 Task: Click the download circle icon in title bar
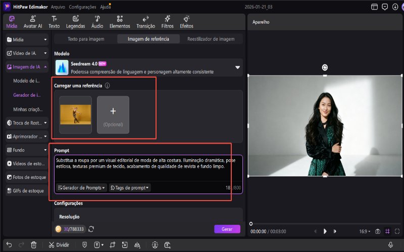point(395,7)
